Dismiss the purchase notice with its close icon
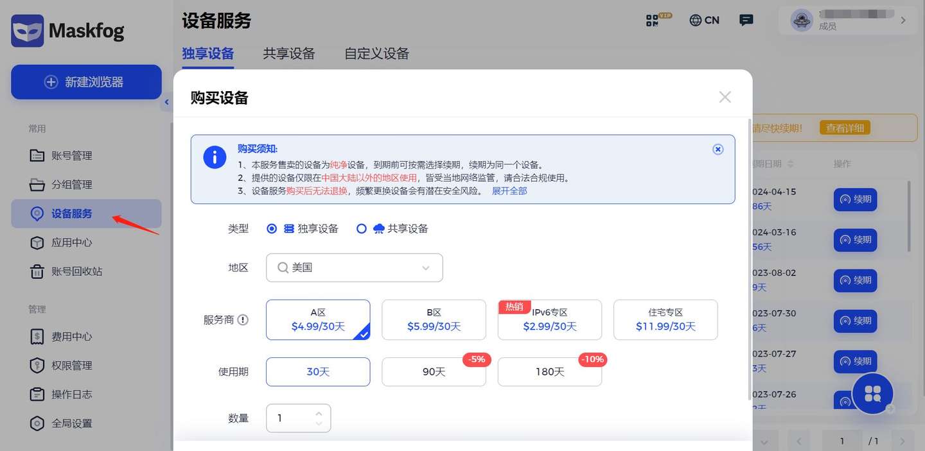This screenshot has height=451, width=925. [x=718, y=149]
